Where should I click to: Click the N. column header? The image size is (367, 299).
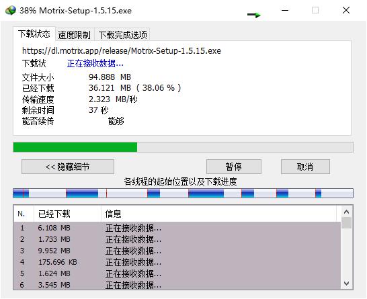(24, 214)
